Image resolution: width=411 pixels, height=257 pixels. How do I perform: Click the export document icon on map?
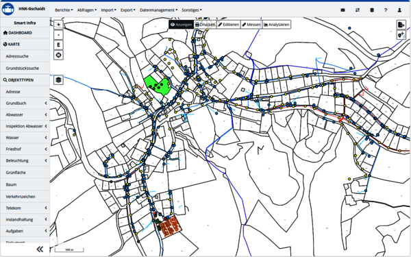click(401, 25)
